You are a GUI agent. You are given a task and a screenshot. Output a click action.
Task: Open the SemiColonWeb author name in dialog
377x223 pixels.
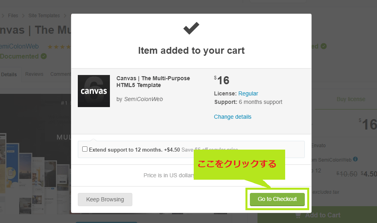pyautogui.click(x=143, y=99)
